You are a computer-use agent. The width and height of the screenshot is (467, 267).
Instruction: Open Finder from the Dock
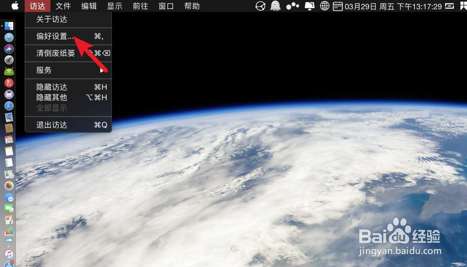(9, 26)
